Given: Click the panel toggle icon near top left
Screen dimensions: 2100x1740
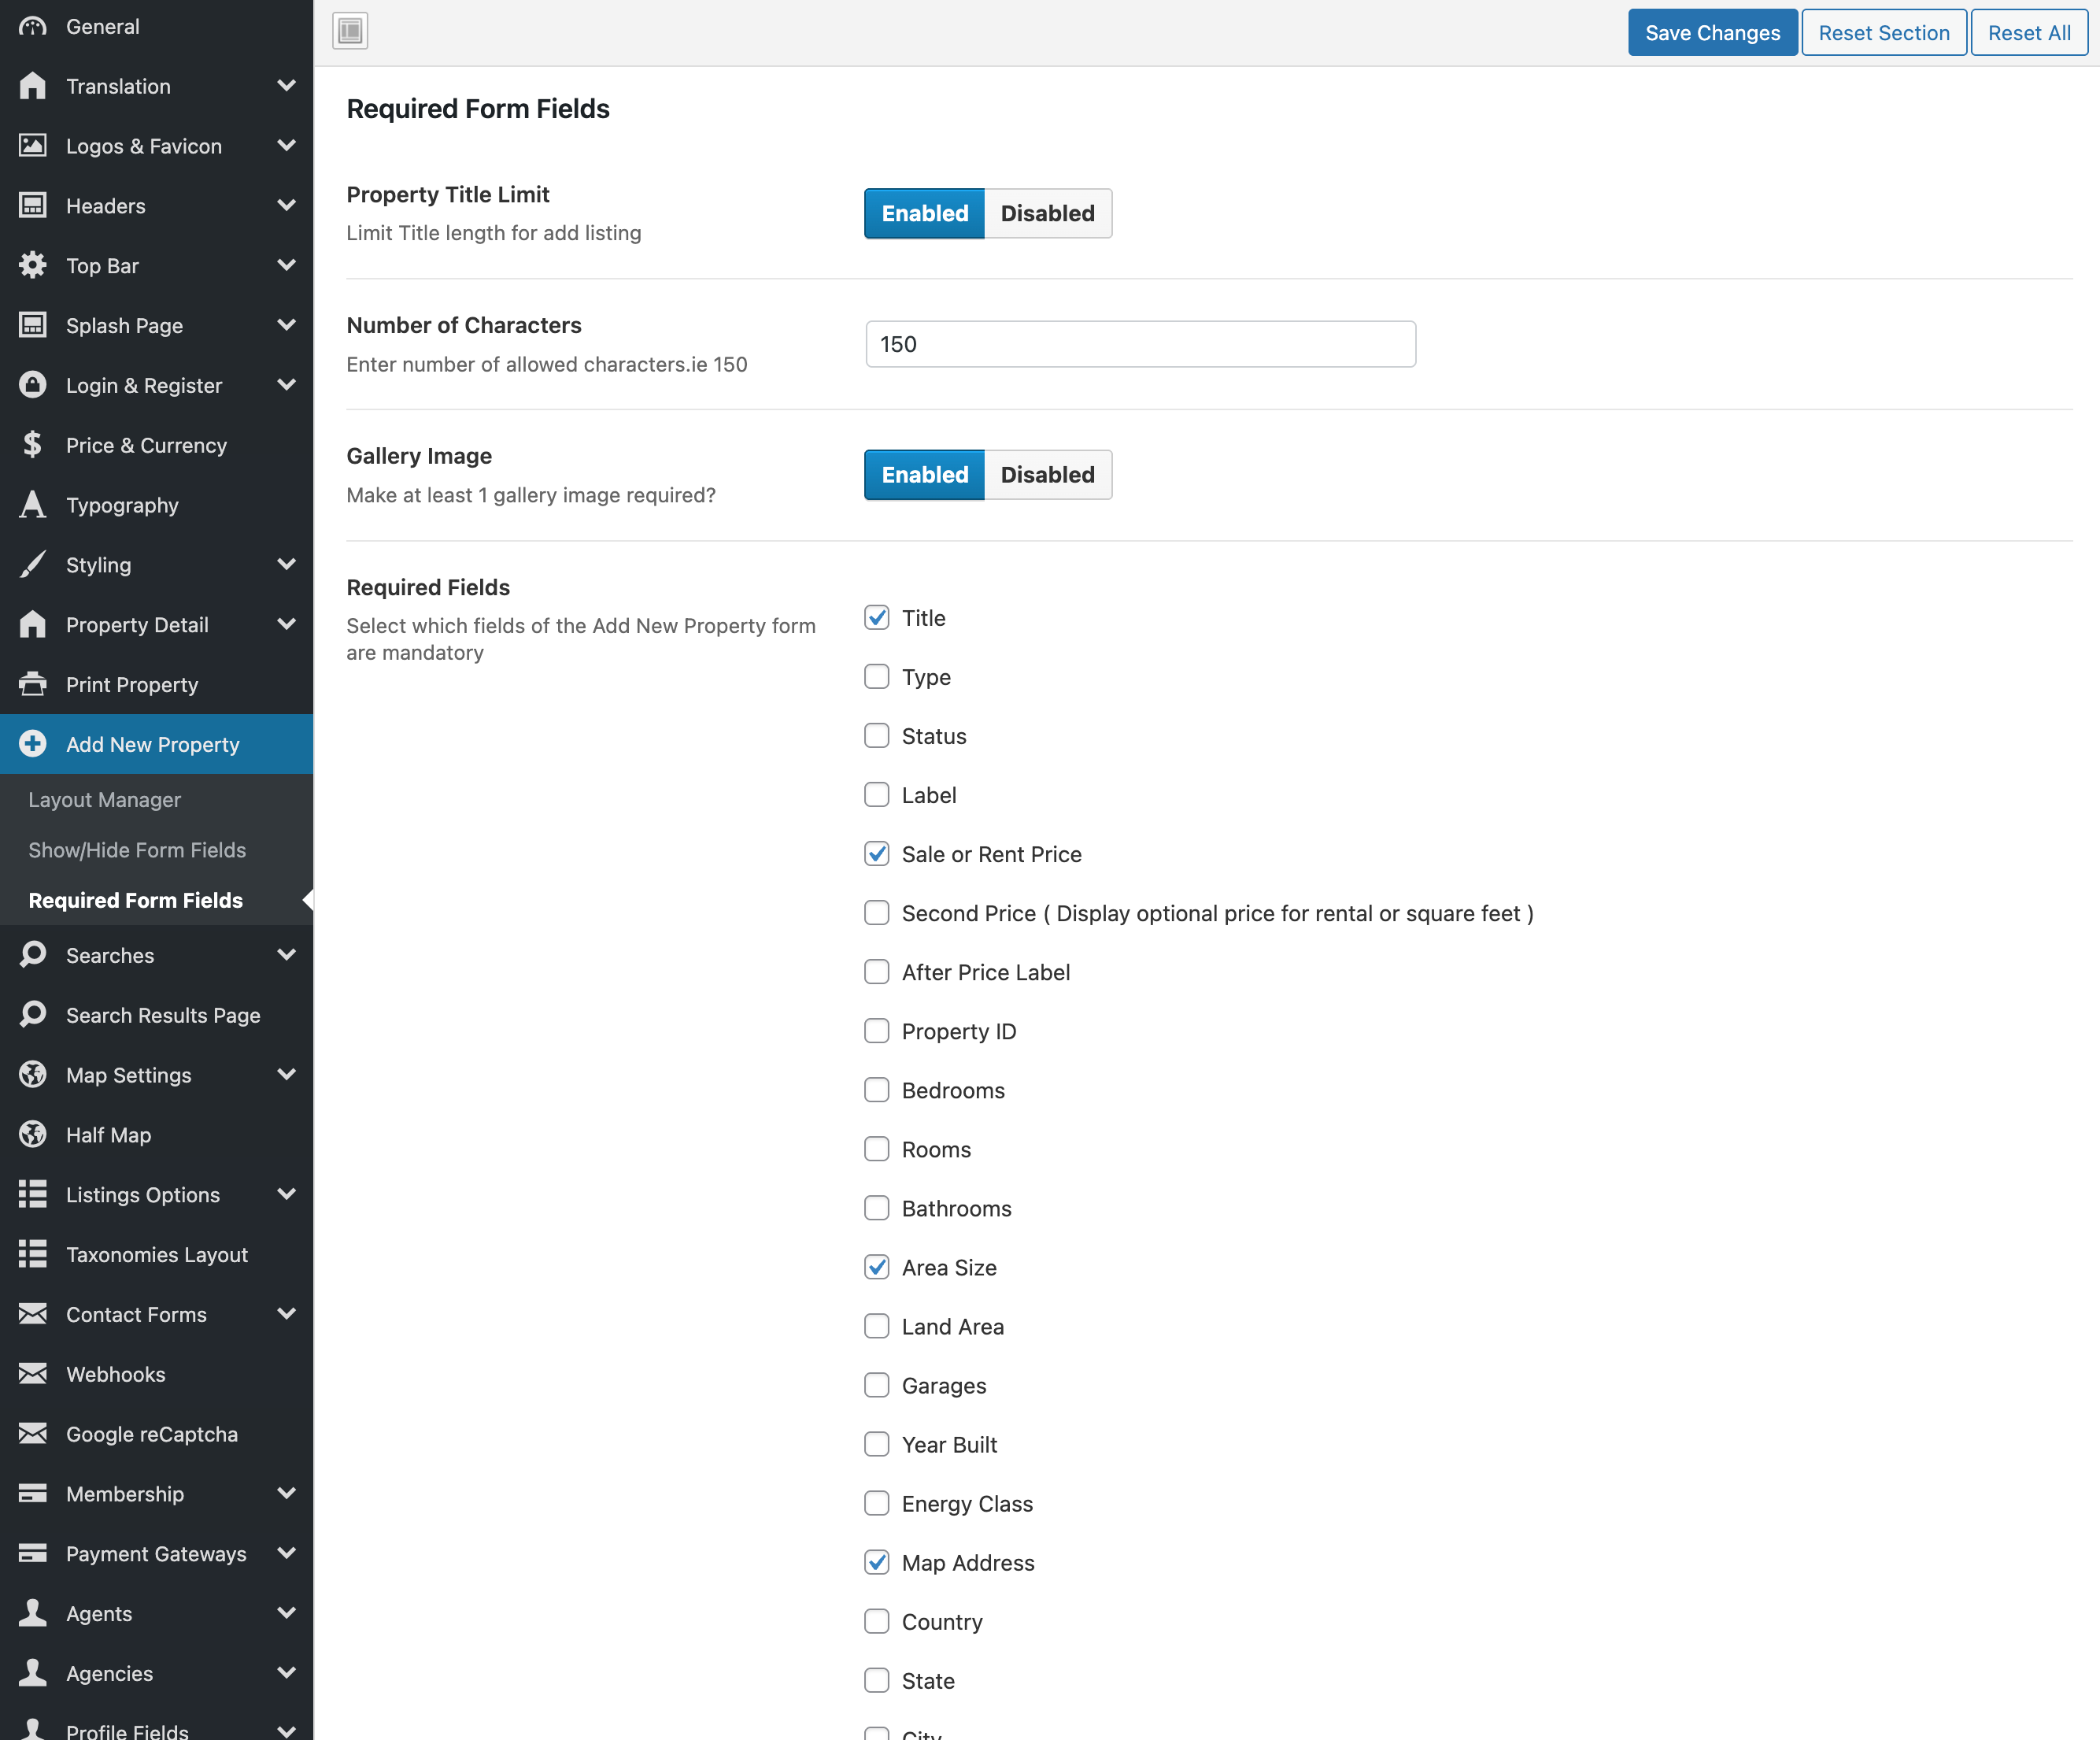Looking at the screenshot, I should 349,30.
